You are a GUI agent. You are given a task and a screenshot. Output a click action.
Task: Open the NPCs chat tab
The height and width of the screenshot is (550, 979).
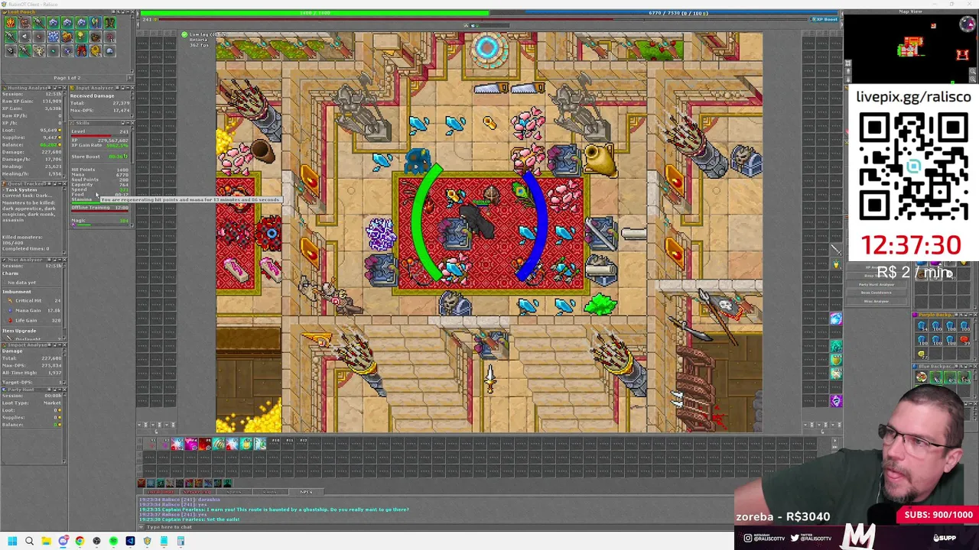coord(306,492)
